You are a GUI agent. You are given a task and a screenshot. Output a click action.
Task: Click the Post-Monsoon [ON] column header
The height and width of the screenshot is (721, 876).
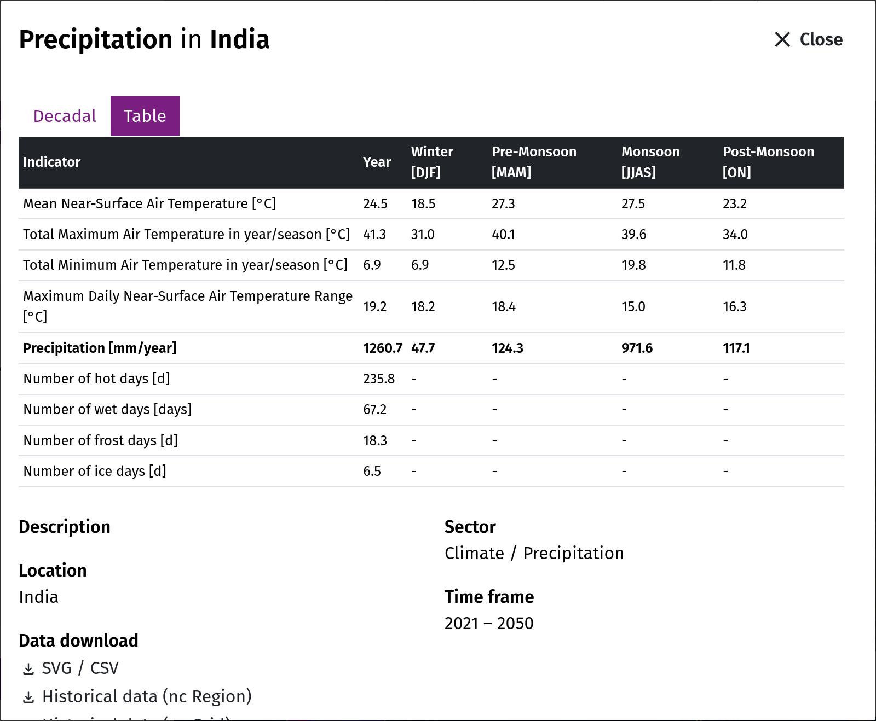pos(768,162)
